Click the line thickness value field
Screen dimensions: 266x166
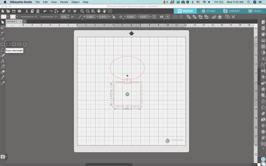64,17
